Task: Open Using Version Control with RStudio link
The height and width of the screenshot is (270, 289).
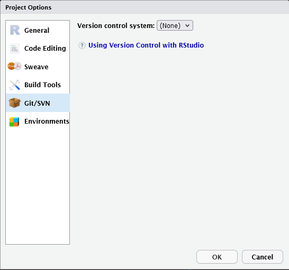Action: click(x=146, y=45)
